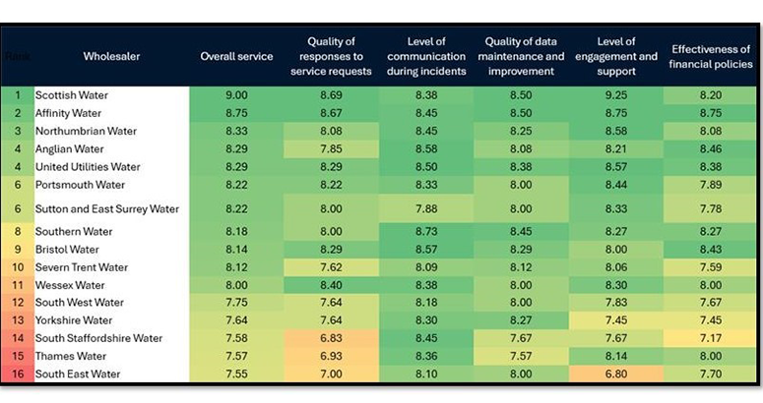763x403 pixels.
Task: Select the Scottish Water row name
Action: pyautogui.click(x=72, y=95)
